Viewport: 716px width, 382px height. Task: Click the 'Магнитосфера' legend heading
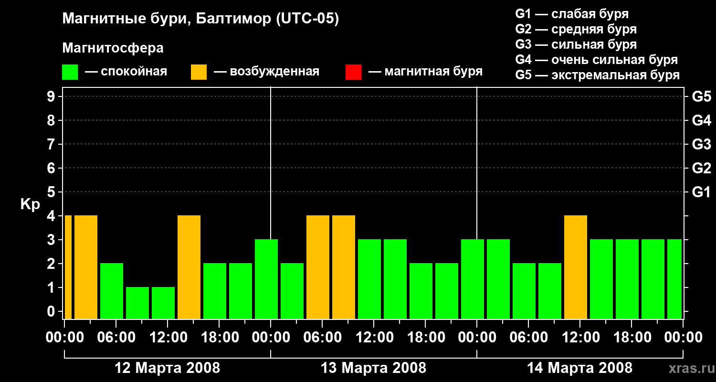(x=113, y=48)
